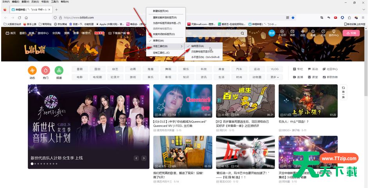Select the 番剧 category tag

pos(80,69)
